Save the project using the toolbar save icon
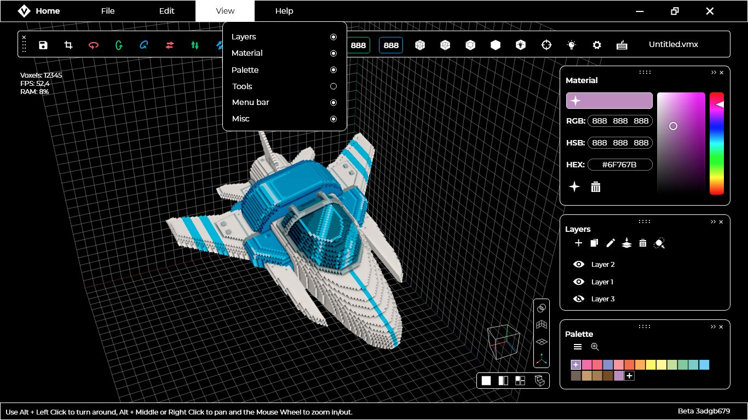This screenshot has height=420, width=748. coord(43,45)
